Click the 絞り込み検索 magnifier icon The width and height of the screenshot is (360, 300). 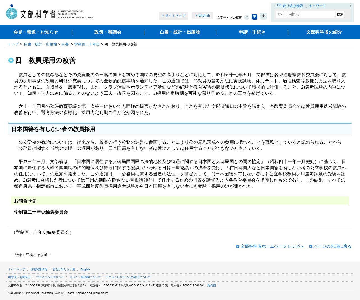click(x=279, y=6)
